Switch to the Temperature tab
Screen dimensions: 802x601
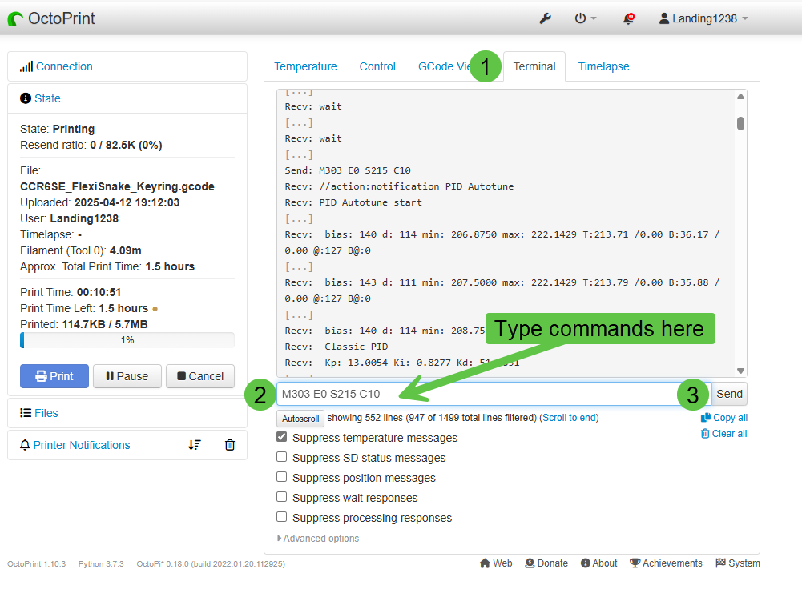pos(305,66)
